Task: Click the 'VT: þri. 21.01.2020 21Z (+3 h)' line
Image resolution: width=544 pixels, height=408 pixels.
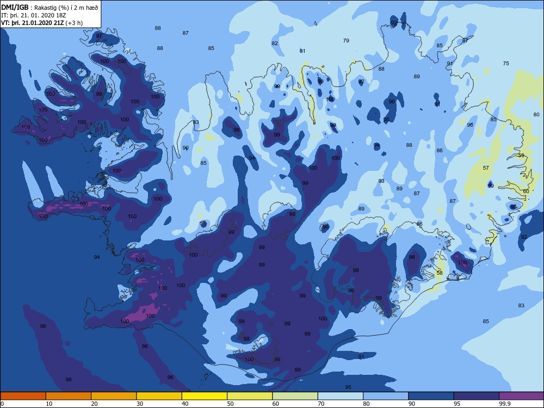Action: 42,23
